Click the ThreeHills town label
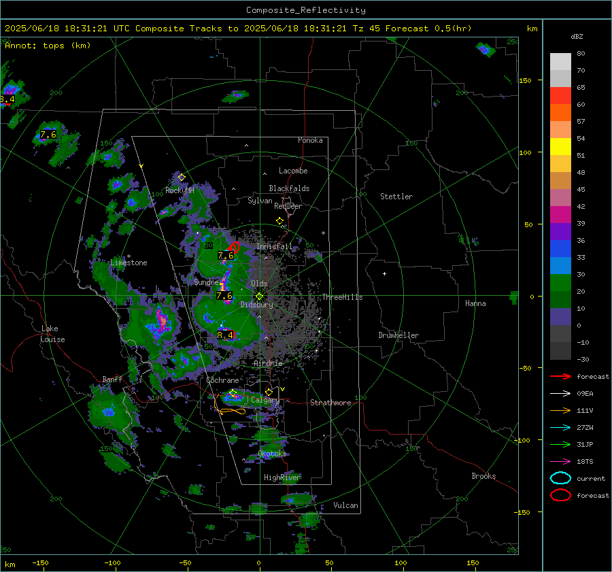612x572 pixels. [342, 297]
